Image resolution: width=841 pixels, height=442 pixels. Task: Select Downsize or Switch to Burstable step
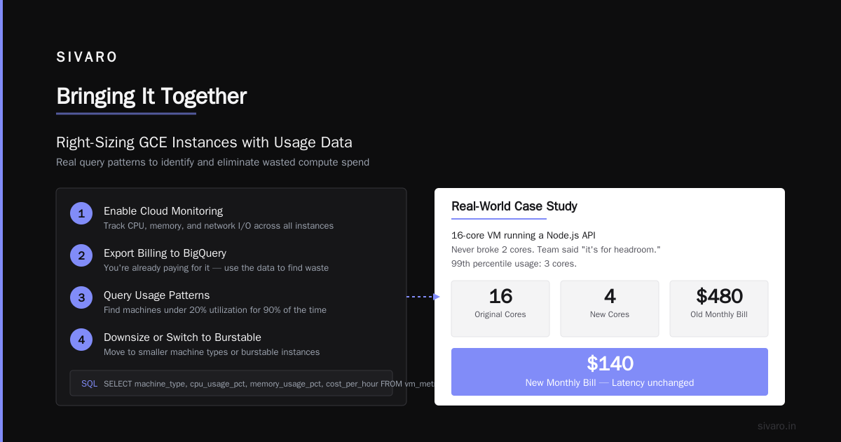tap(231, 344)
